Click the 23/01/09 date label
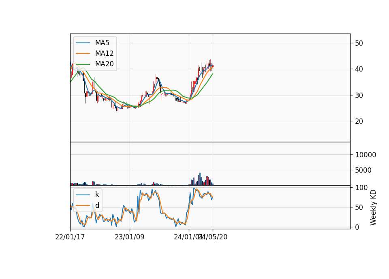 tap(130, 237)
